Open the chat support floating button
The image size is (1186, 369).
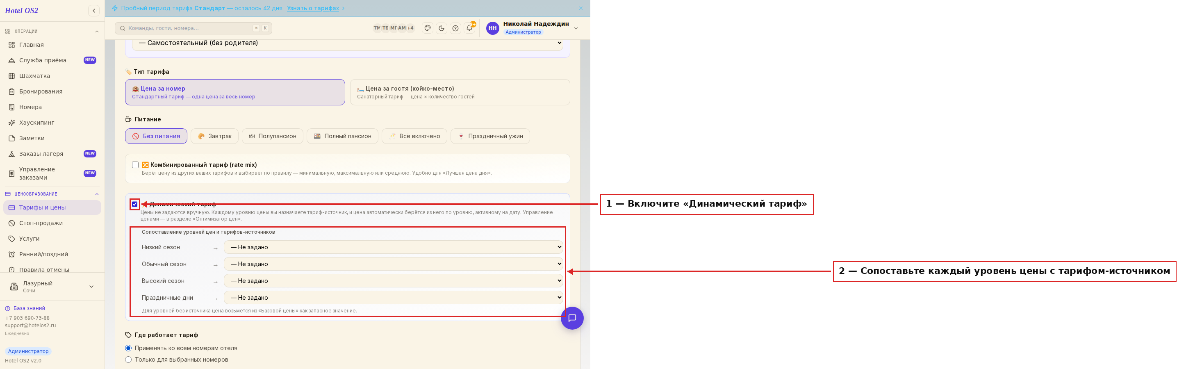point(572,318)
